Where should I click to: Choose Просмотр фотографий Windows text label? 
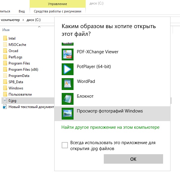110,111
